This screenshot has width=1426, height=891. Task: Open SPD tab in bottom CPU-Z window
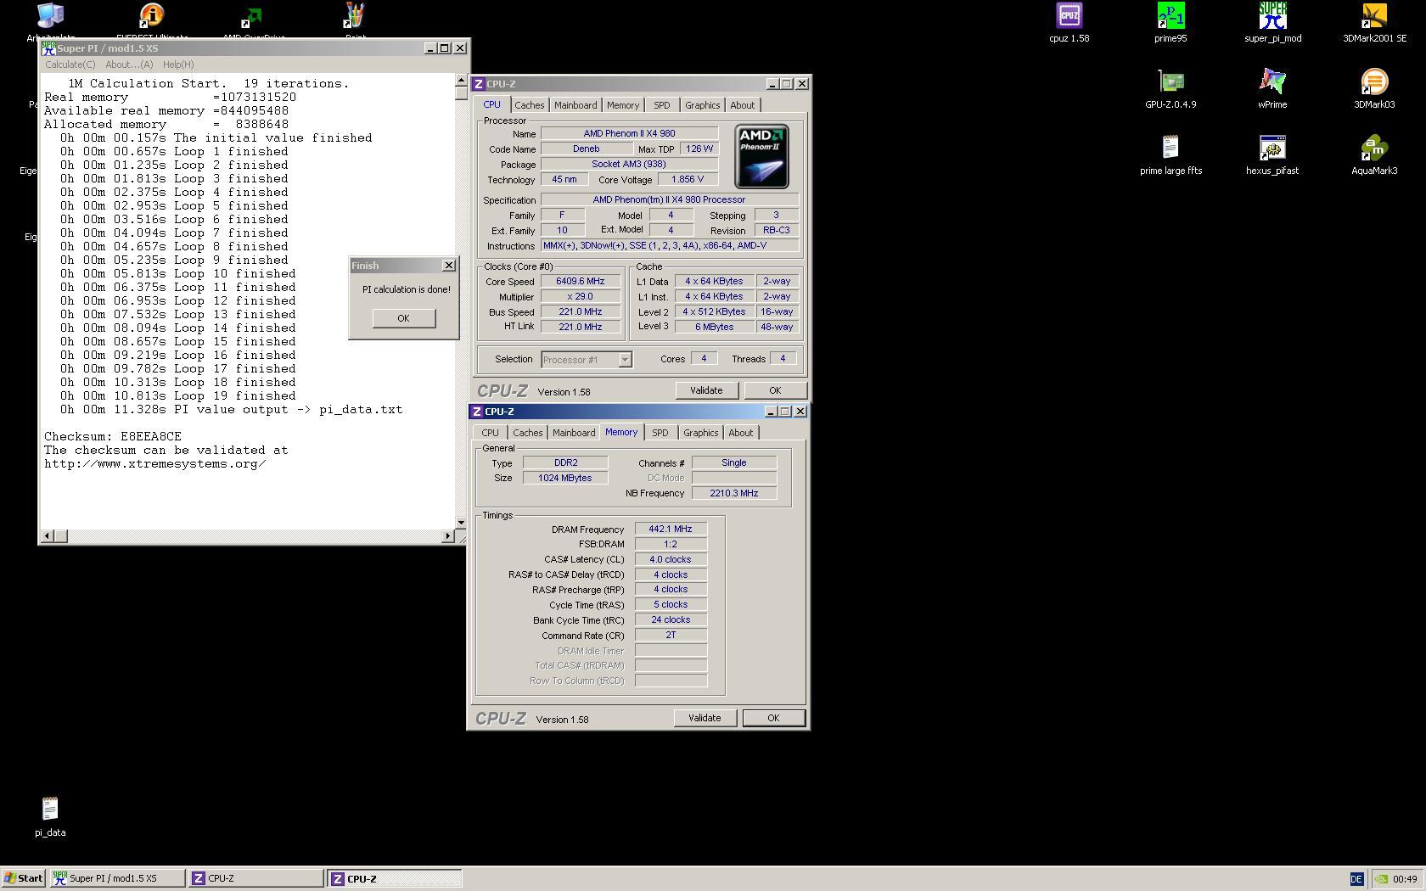[660, 433]
